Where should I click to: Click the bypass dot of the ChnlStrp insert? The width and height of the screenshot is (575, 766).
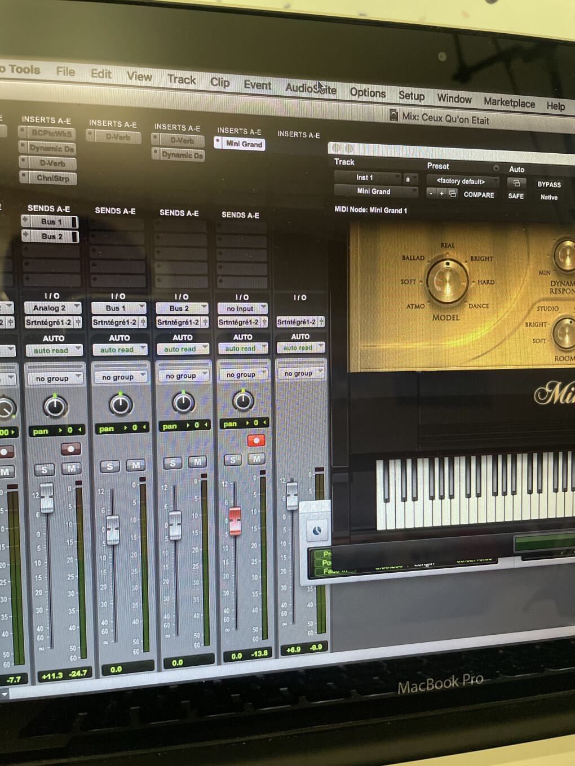point(24,176)
